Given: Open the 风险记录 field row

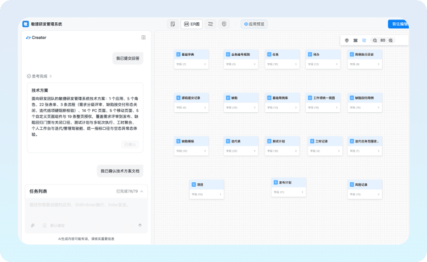Looking at the screenshot, I should pos(365,194).
